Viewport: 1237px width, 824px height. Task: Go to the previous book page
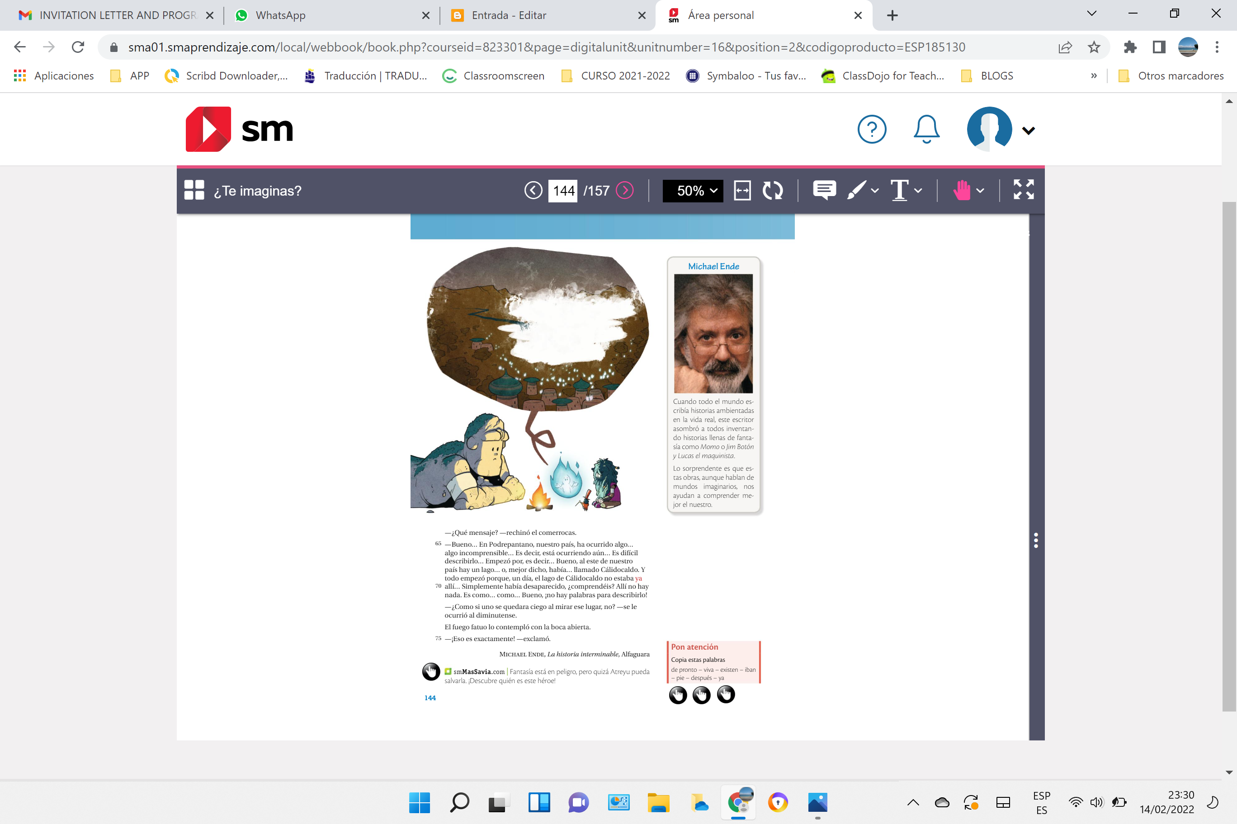tap(533, 190)
